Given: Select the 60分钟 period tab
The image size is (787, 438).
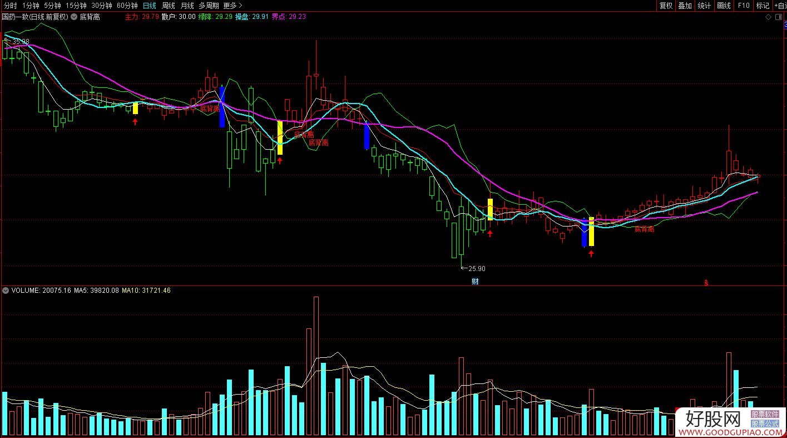Looking at the screenshot, I should [x=127, y=6].
